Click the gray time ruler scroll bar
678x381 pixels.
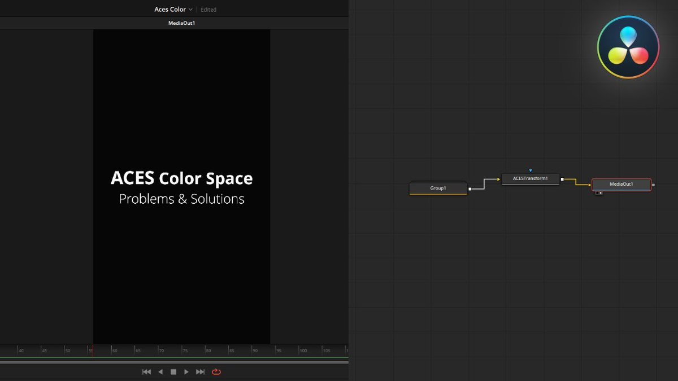(x=174, y=362)
